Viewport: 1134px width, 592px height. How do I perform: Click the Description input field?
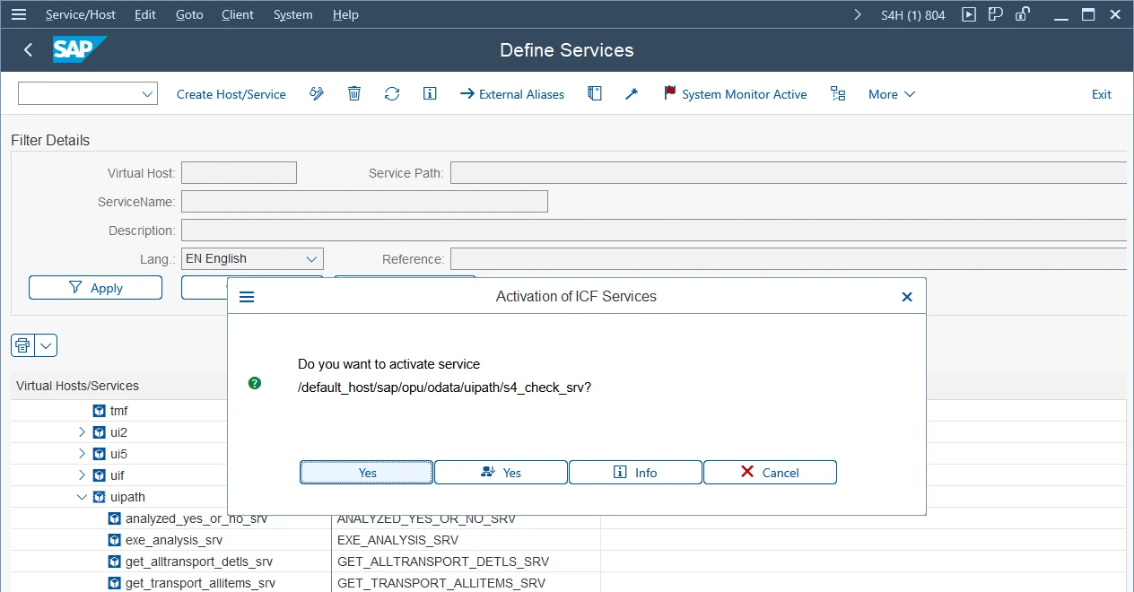[655, 231]
